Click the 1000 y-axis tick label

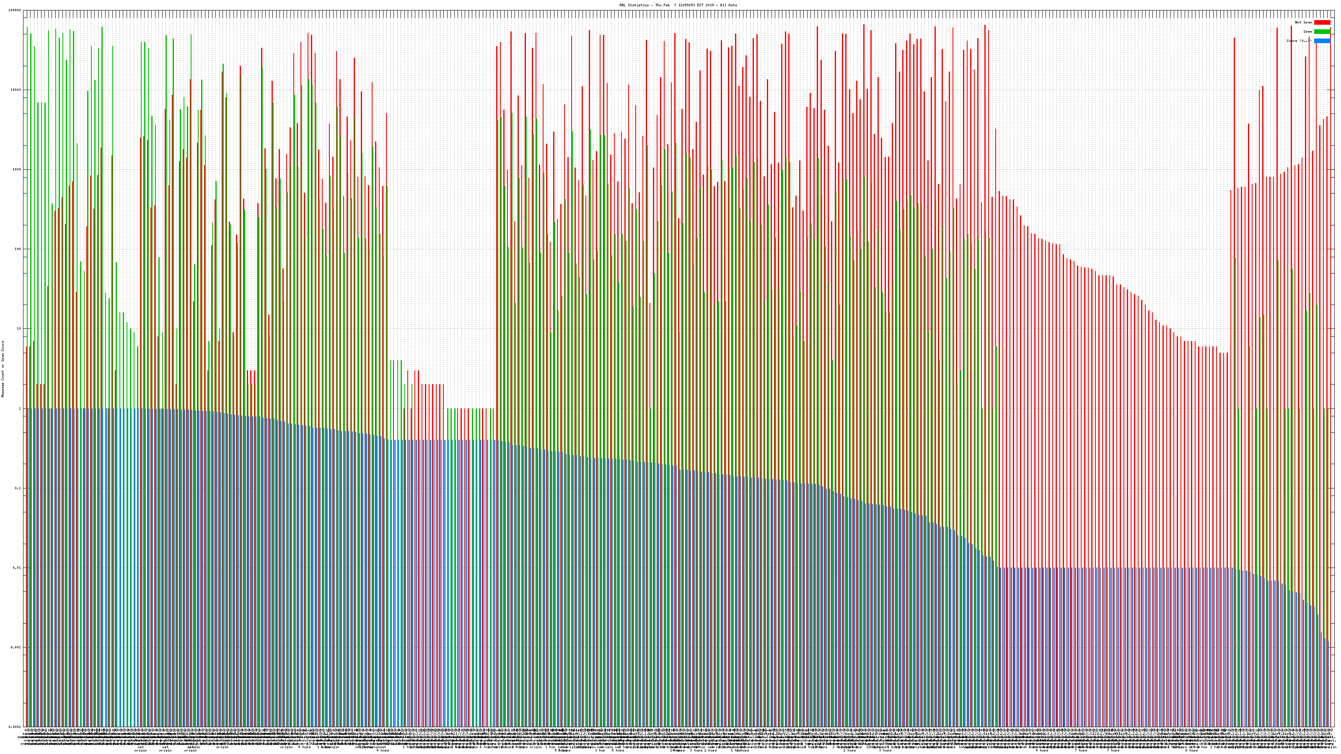point(17,170)
